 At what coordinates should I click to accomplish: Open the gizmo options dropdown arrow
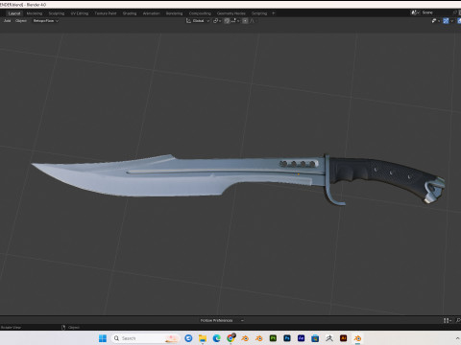(451, 21)
